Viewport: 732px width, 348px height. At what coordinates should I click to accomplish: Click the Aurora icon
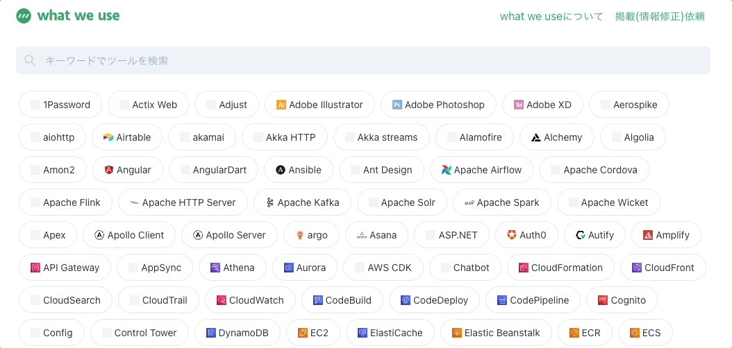coord(289,268)
